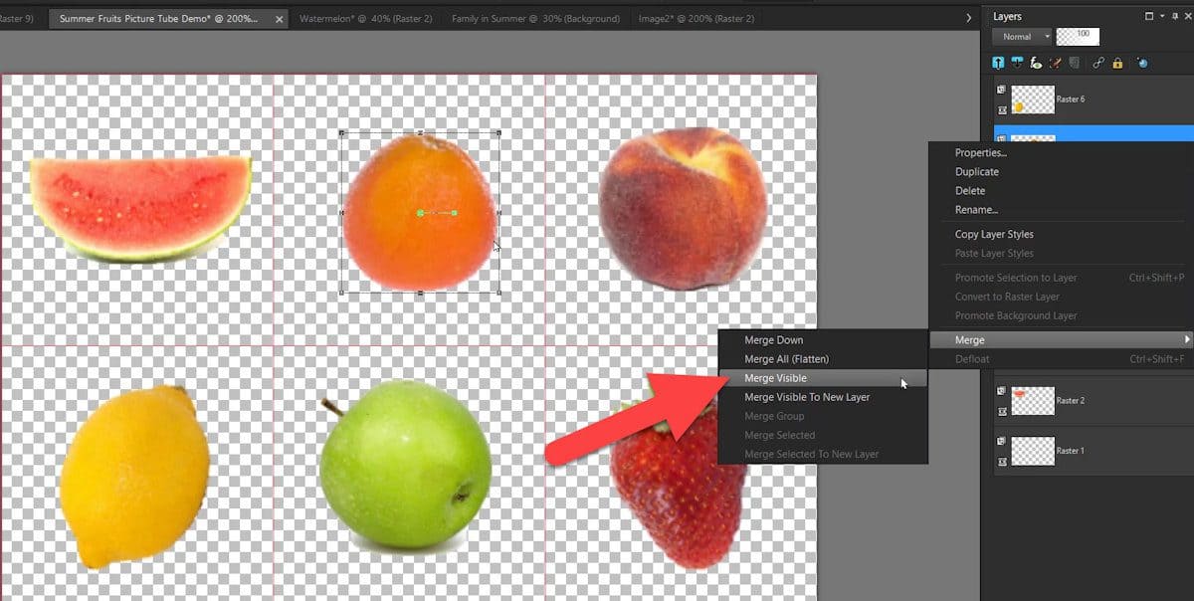Viewport: 1194px width, 601px height.
Task: Click the Lock Transparency padlock icon
Action: pos(1119,62)
